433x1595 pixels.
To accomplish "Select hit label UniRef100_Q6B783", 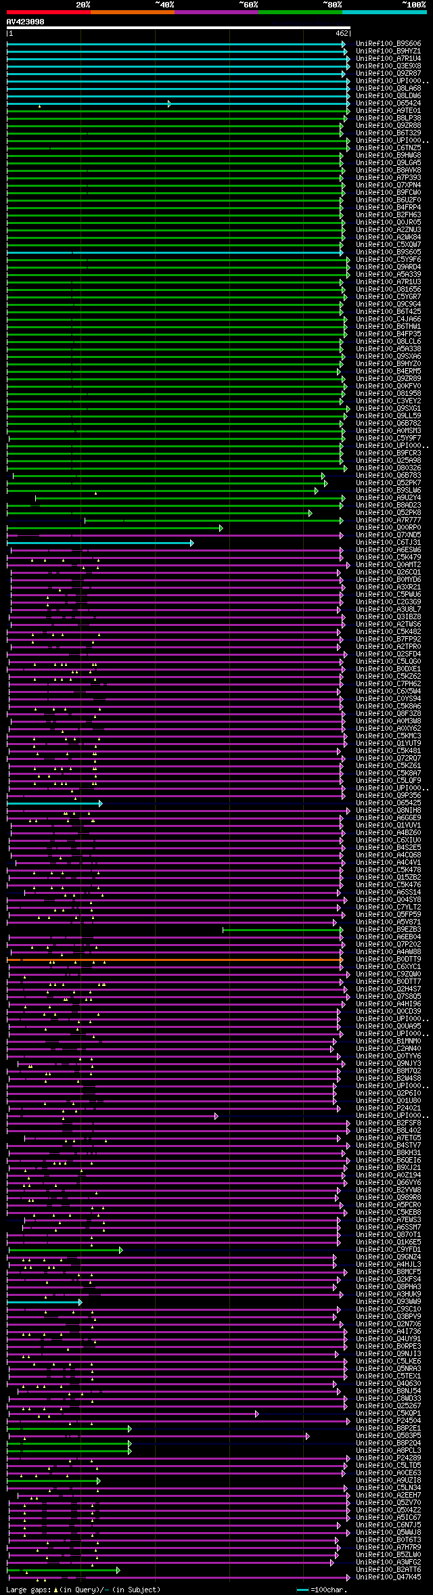I will point(388,476).
